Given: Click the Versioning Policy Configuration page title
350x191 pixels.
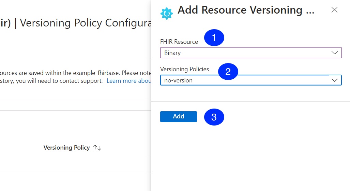Looking at the screenshot, I should 76,23.
